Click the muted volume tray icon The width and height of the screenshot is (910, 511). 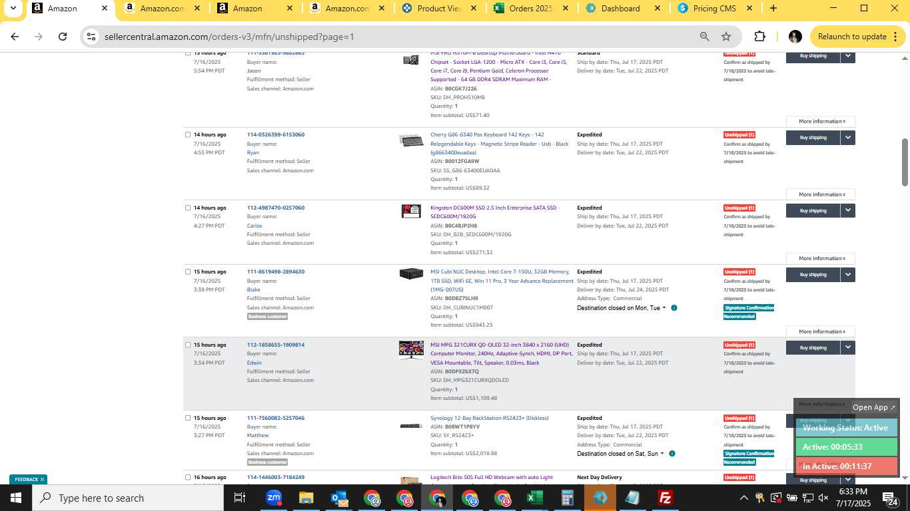[x=823, y=498]
